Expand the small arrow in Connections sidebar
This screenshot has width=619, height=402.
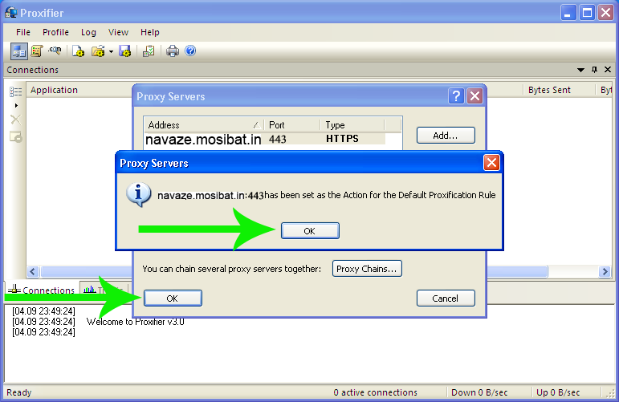tap(16, 106)
